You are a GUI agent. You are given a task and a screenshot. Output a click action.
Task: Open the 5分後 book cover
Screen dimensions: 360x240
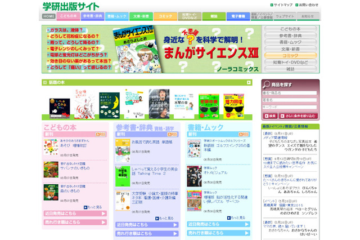[84, 104]
